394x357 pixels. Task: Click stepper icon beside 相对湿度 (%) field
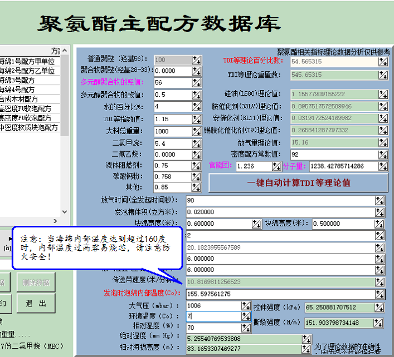(x=246, y=328)
